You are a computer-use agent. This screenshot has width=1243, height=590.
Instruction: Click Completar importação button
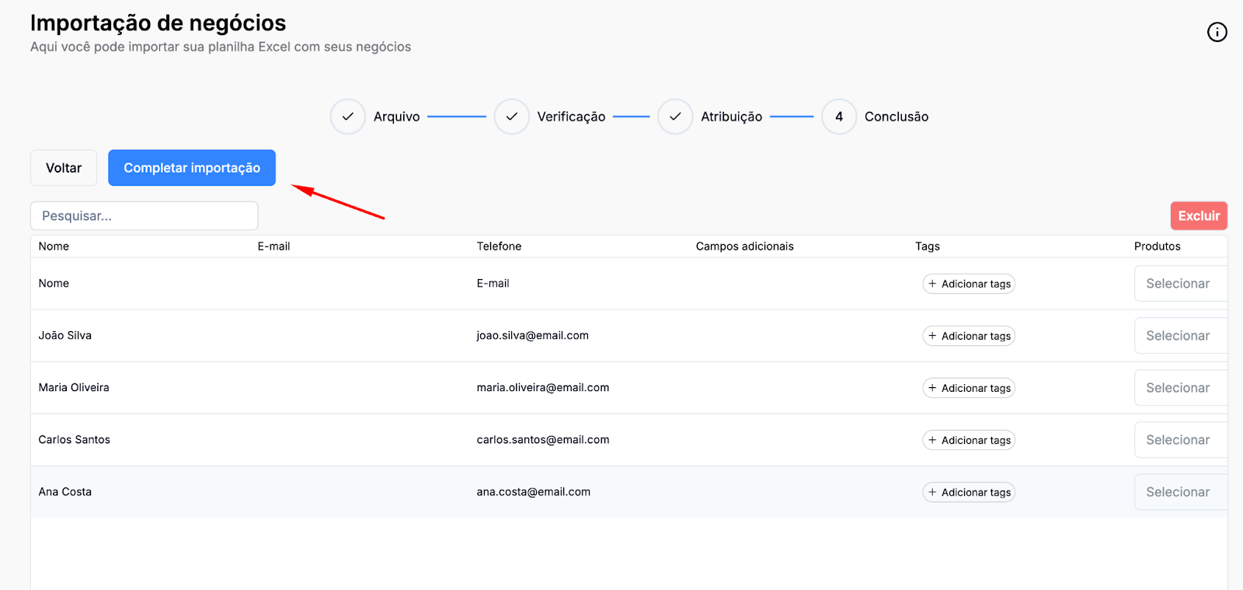tap(192, 168)
